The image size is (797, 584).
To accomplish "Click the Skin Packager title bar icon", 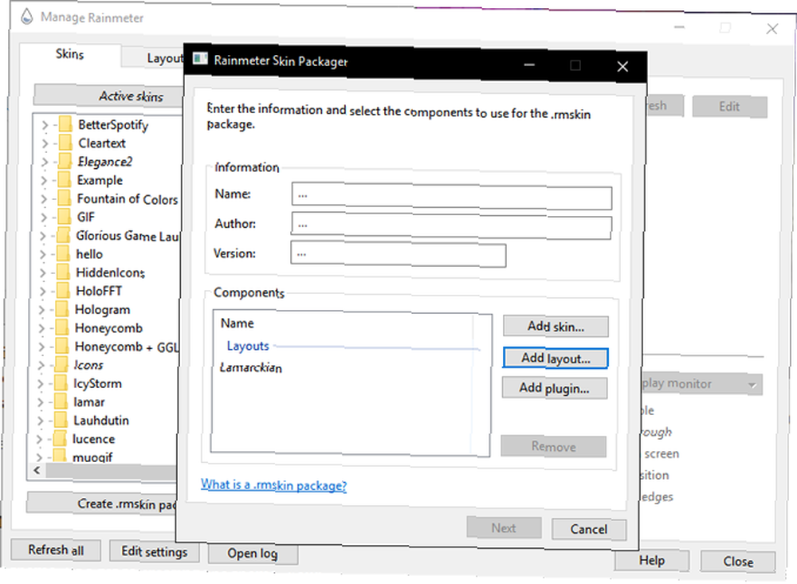I will click(200, 58).
